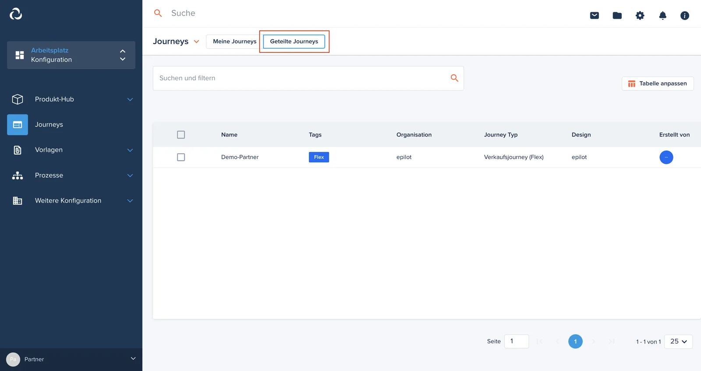701x371 pixels.
Task: Click the Journeys sidebar icon
Action: point(18,125)
